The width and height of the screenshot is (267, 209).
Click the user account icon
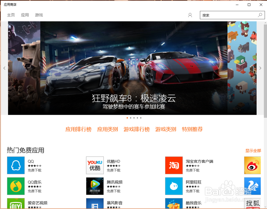pyautogui.click(x=190, y=15)
